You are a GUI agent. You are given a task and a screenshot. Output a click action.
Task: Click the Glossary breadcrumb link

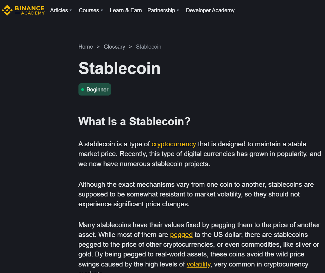[x=114, y=47]
